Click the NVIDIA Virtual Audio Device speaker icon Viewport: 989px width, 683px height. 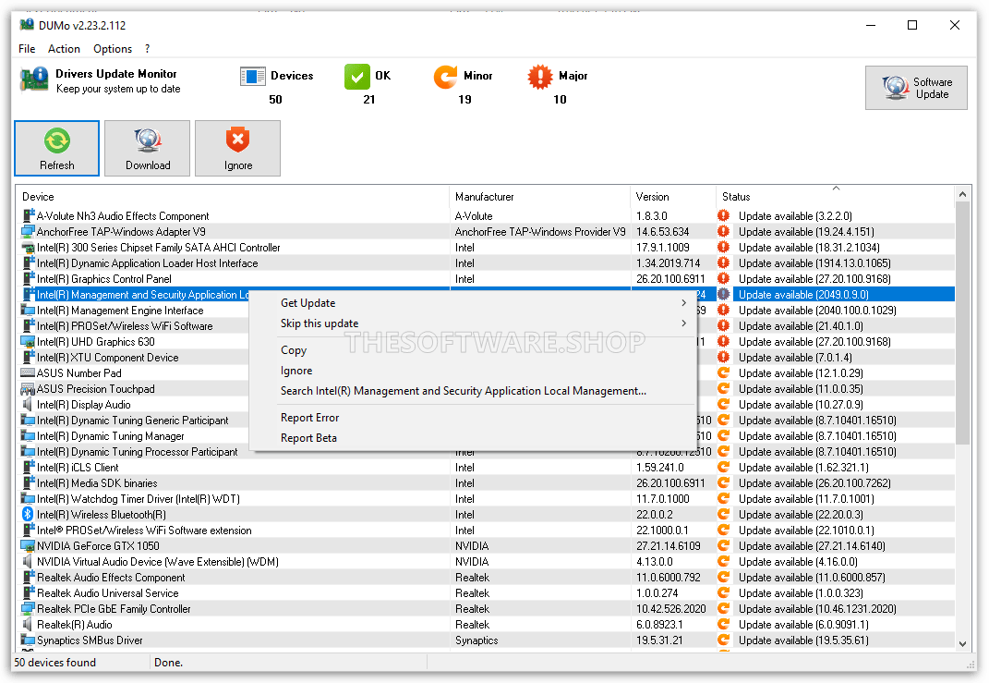28,561
